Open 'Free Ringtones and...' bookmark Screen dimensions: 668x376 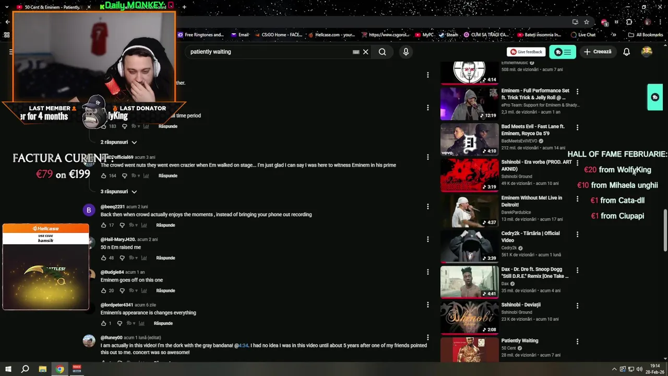(200, 35)
